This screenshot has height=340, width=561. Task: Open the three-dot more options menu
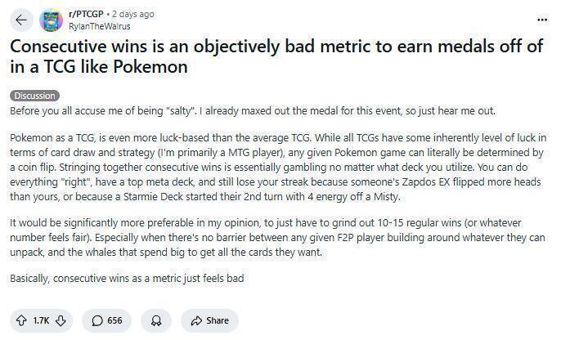(x=541, y=19)
